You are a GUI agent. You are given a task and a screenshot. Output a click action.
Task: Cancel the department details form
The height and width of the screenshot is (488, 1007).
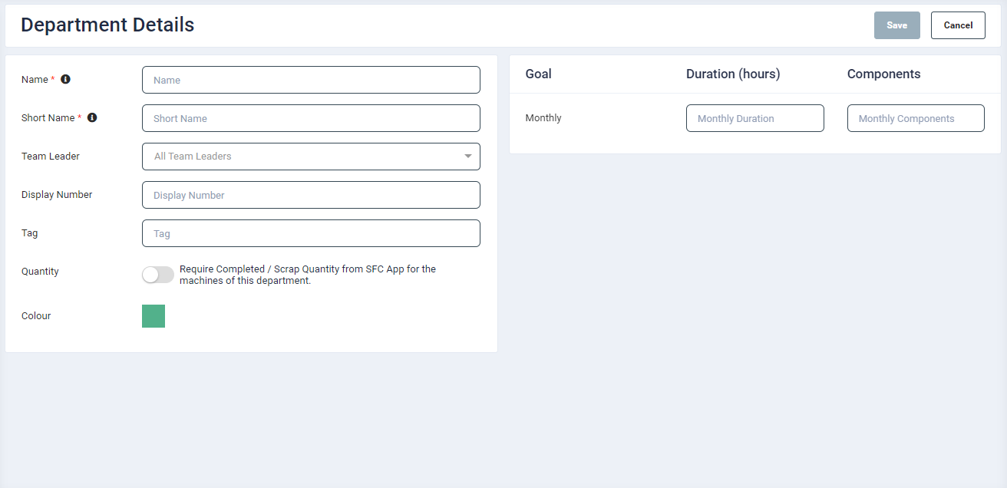tap(957, 25)
